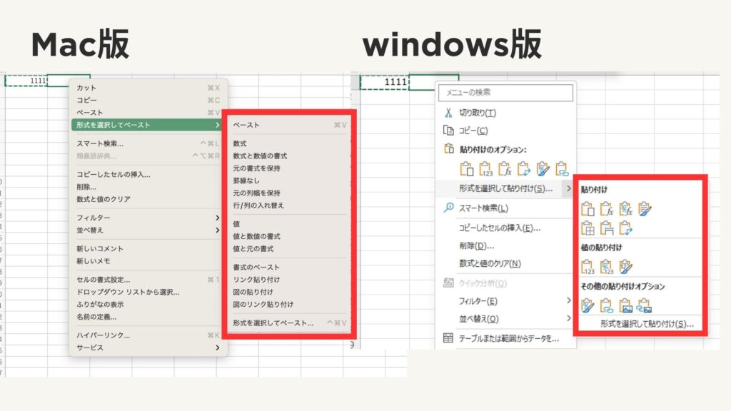Click the copy icon beside コピー(C)
The image size is (731, 411).
coord(448,131)
